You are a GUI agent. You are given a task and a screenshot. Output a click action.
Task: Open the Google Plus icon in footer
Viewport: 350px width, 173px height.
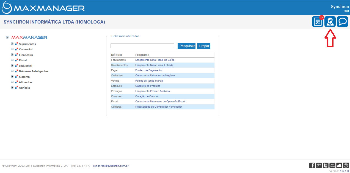[319, 165]
